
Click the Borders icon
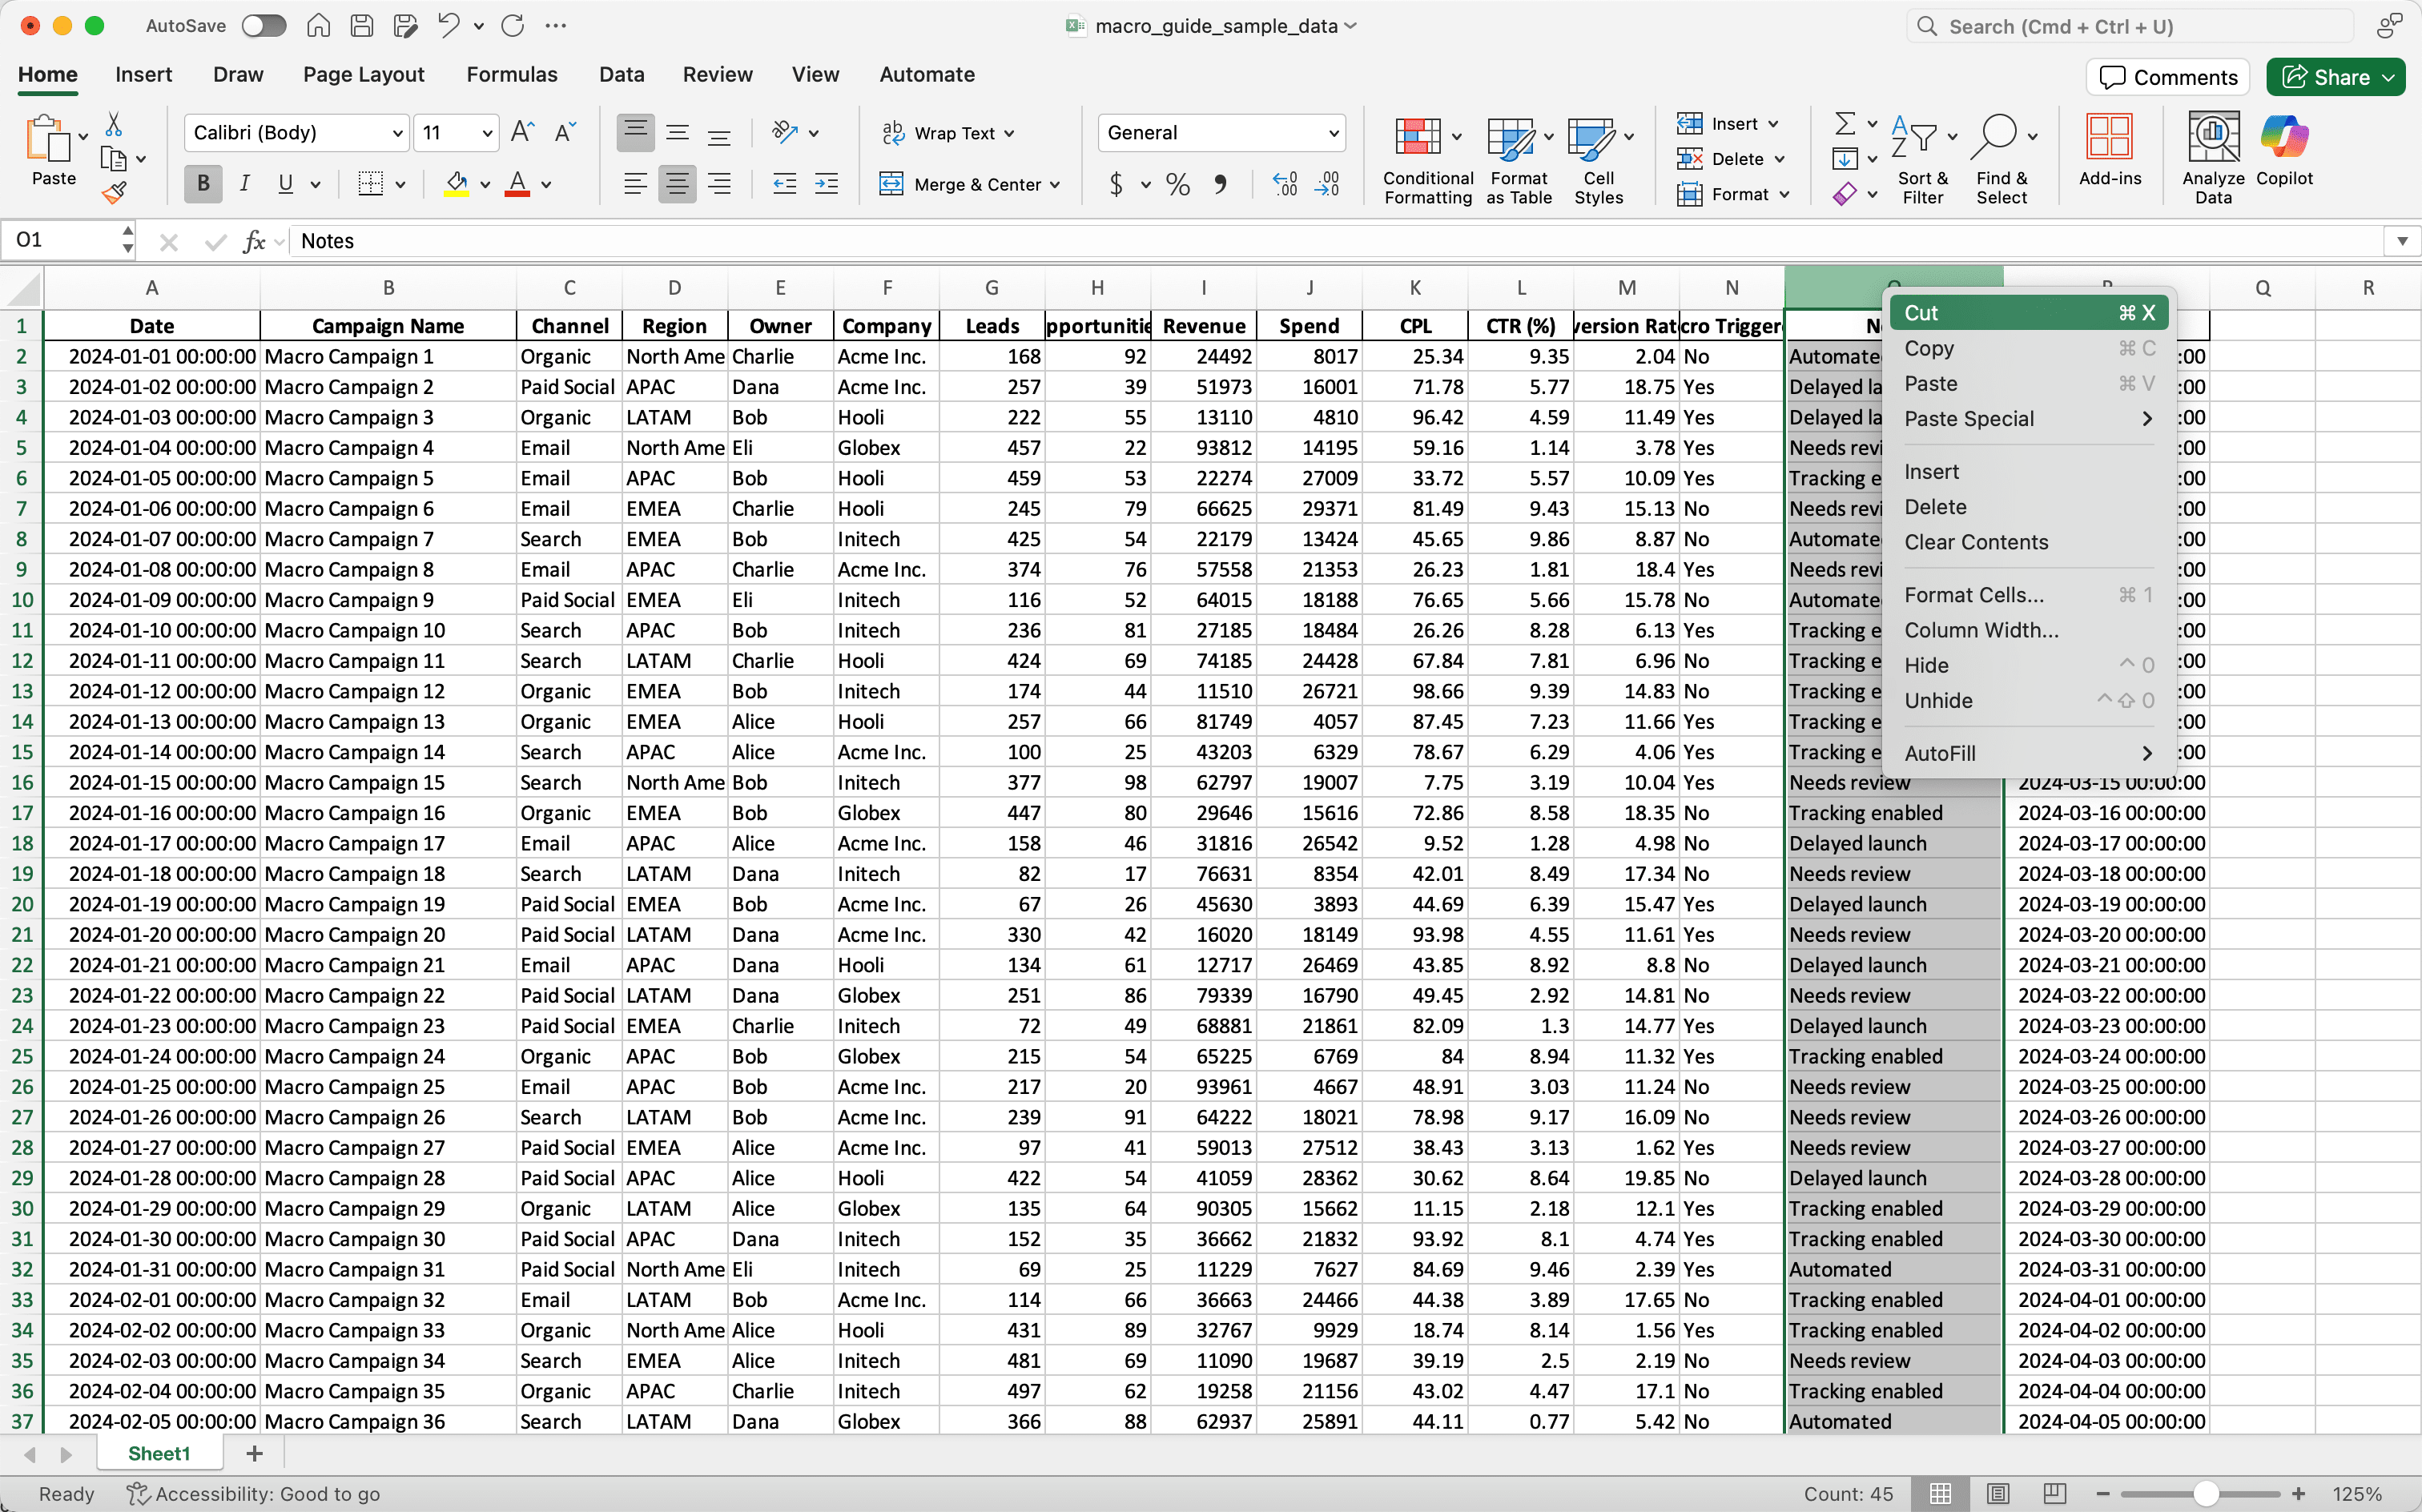tap(371, 184)
